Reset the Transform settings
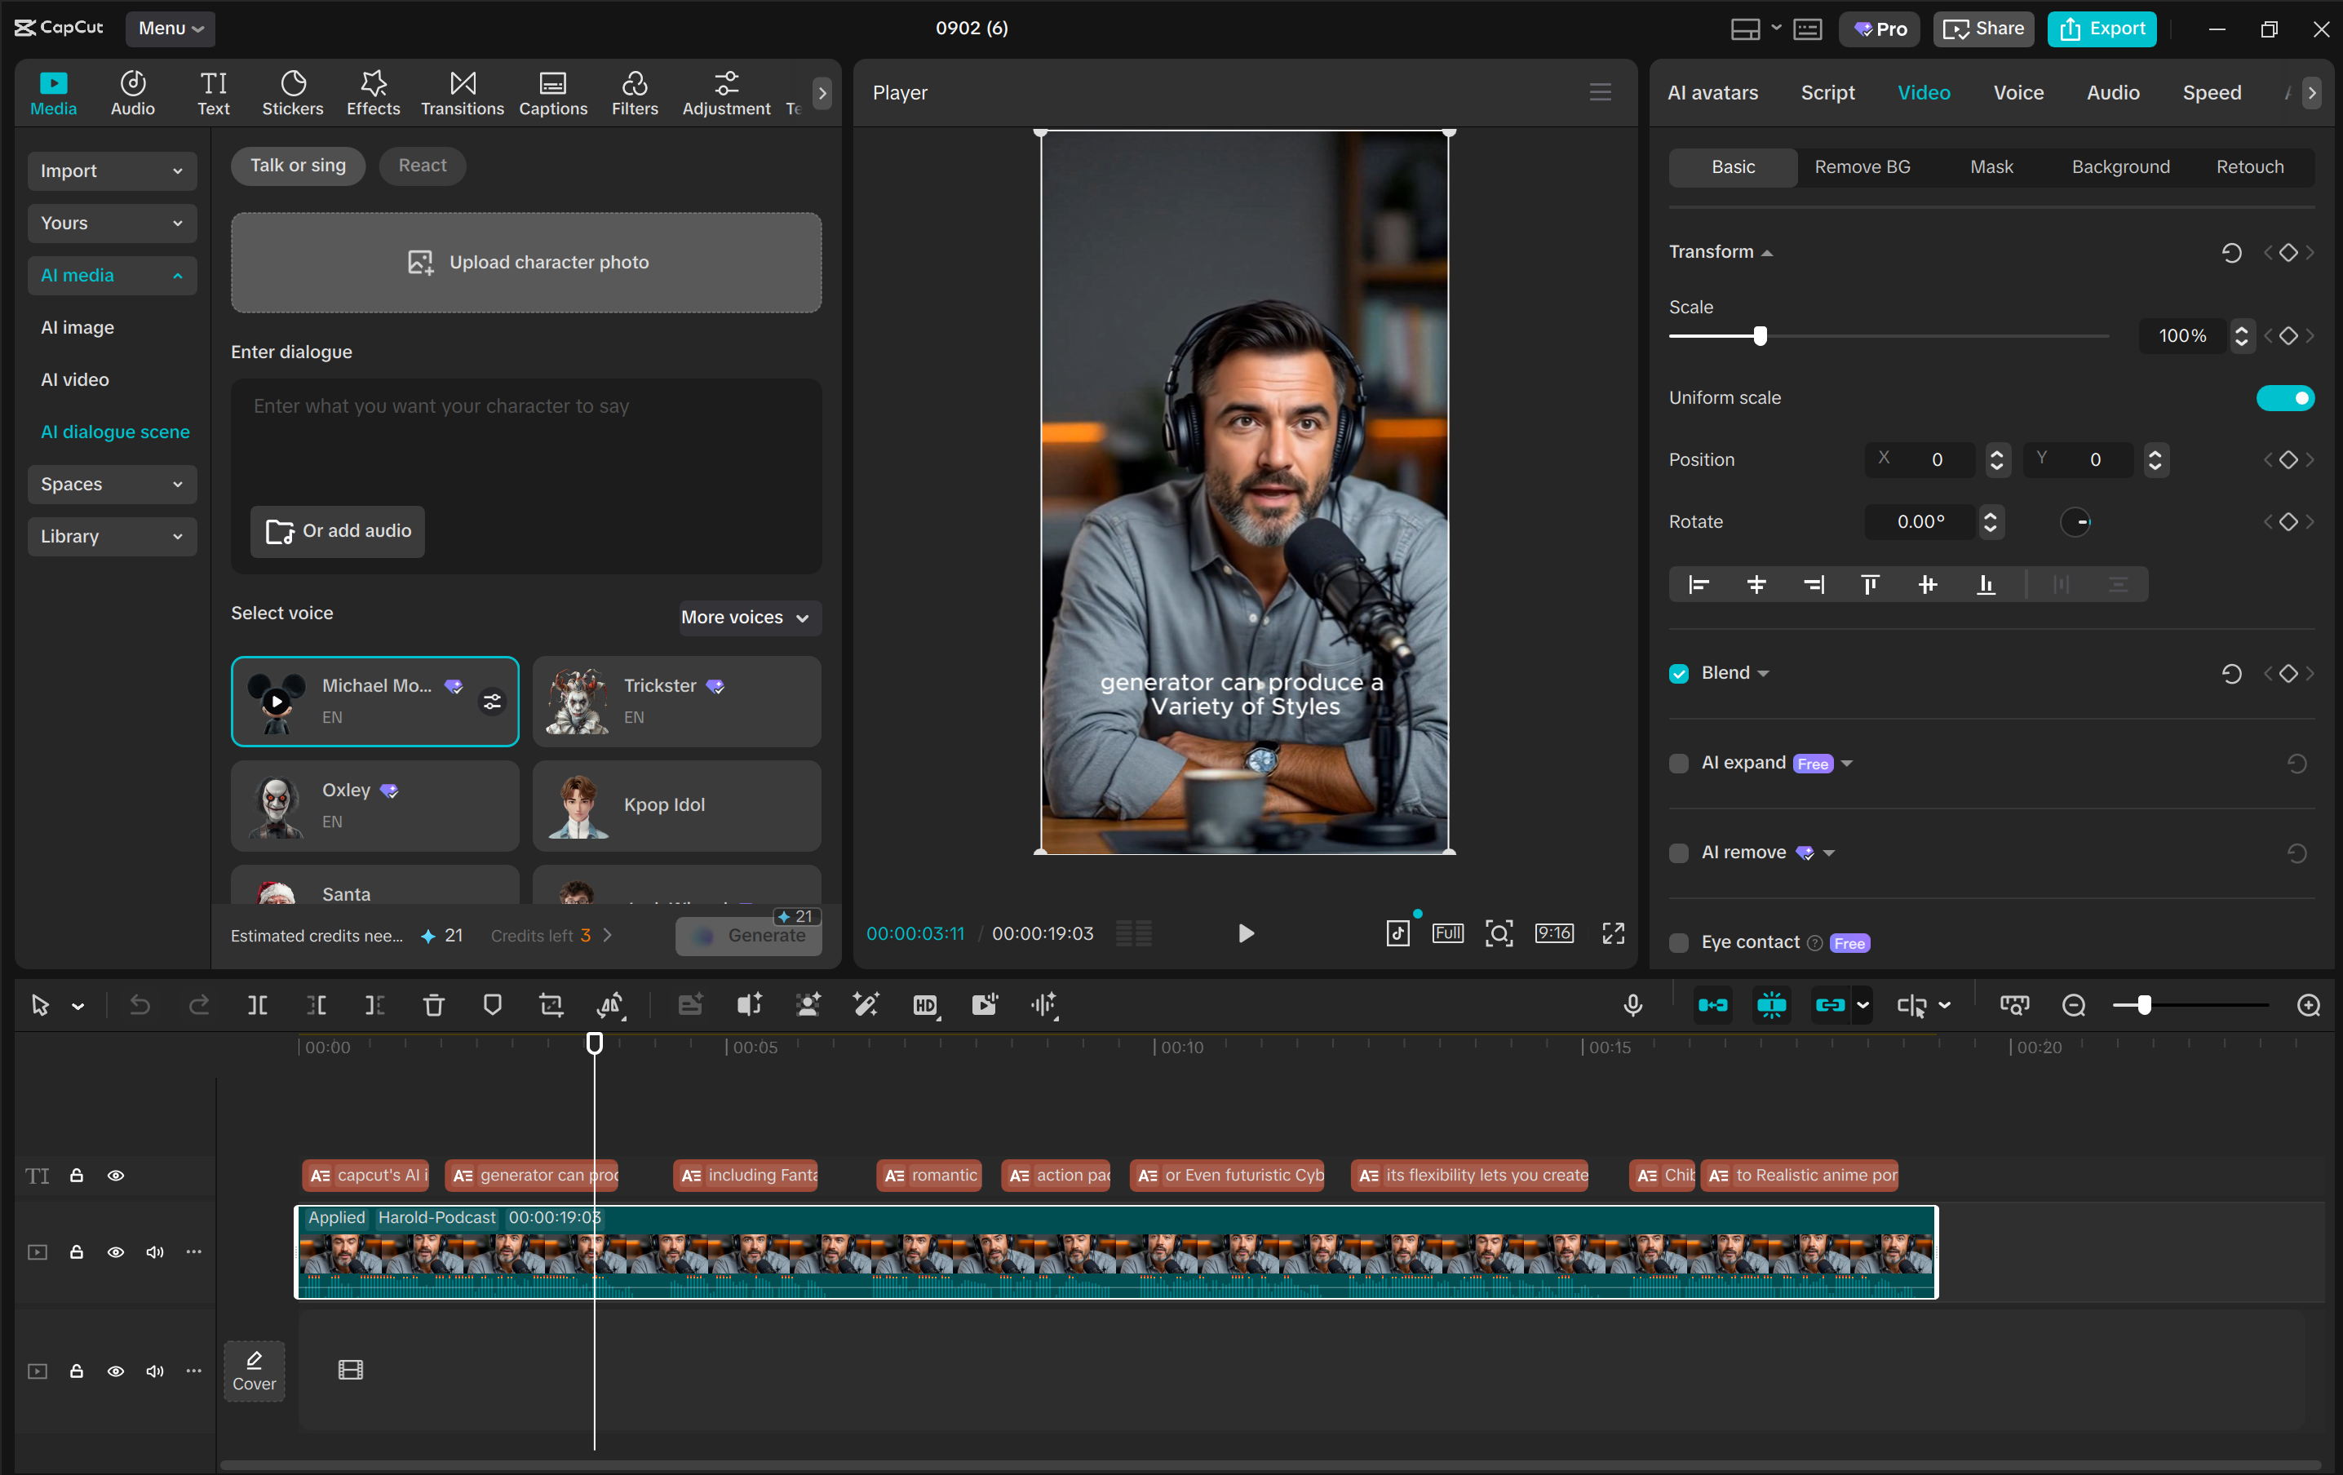Viewport: 2343px width, 1475px height. pyautogui.click(x=2231, y=252)
